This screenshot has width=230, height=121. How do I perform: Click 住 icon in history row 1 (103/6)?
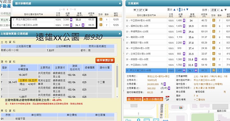click(x=101, y=19)
